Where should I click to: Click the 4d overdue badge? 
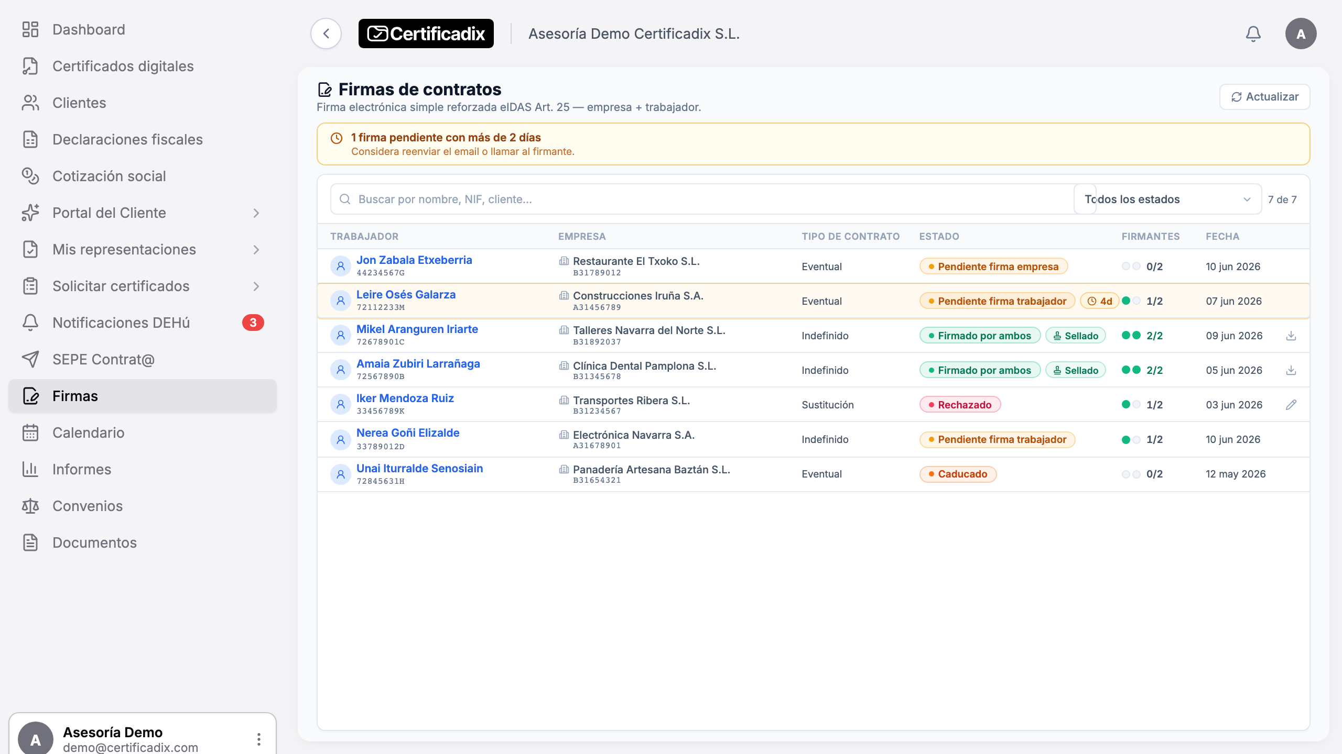(x=1099, y=301)
